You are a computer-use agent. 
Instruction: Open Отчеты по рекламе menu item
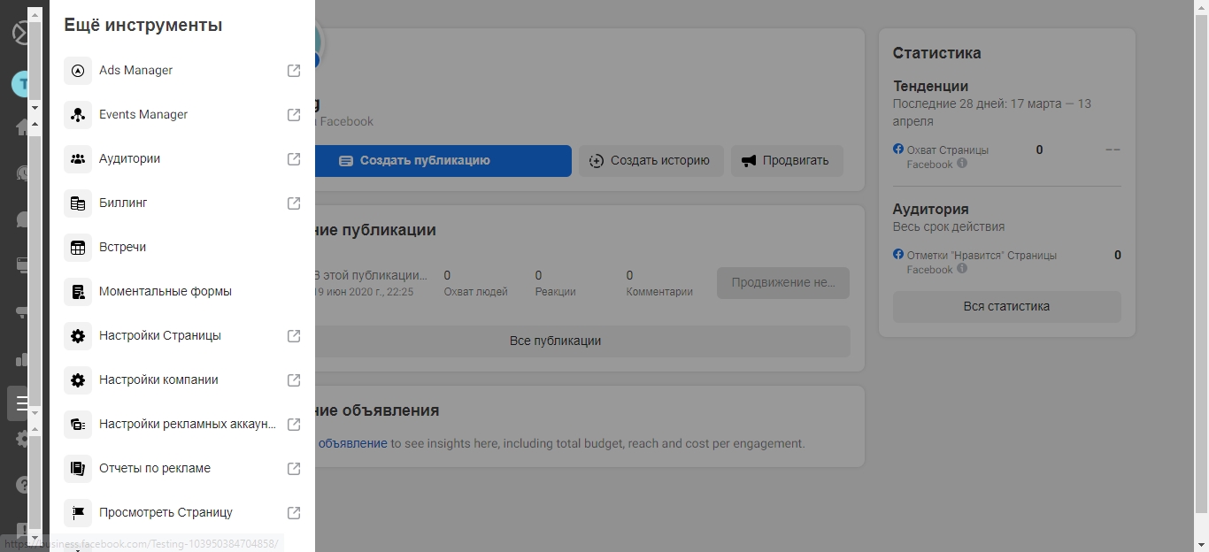155,469
